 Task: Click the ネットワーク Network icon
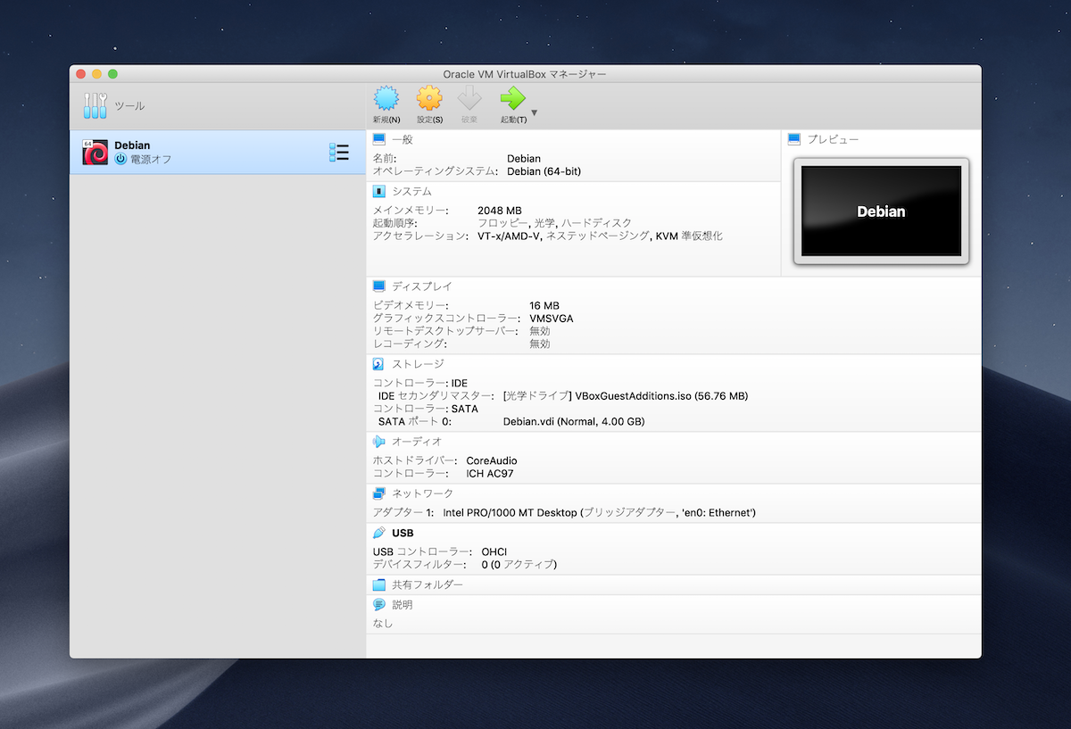379,493
